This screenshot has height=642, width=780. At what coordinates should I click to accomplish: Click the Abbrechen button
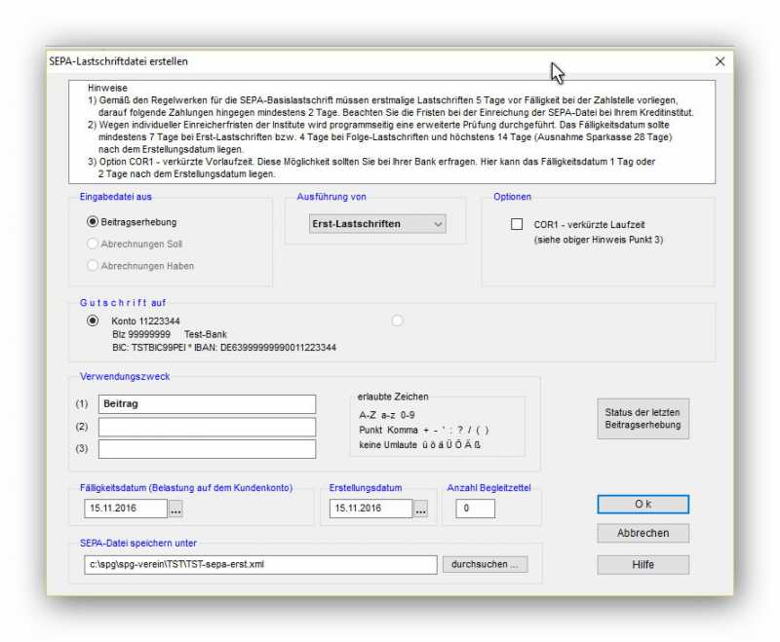[x=643, y=533]
